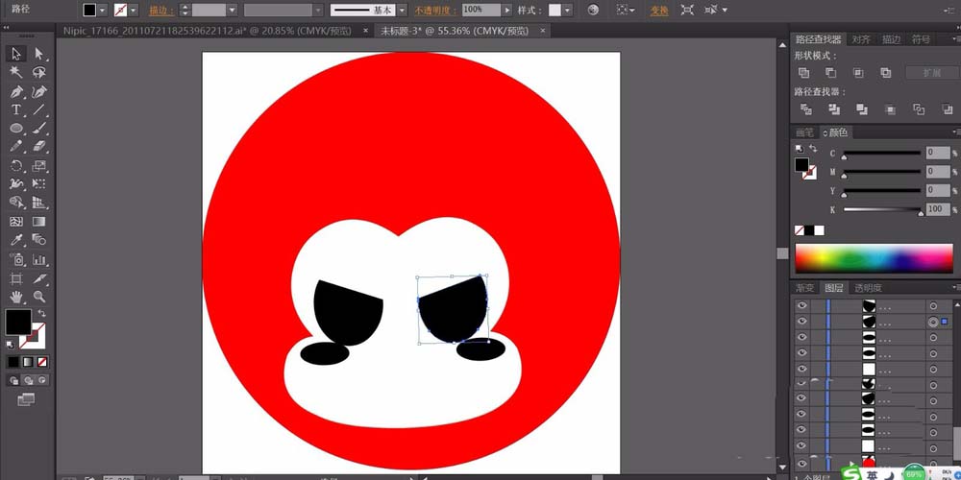Select the Eraser tool
Screen dimensions: 961x480
click(x=39, y=147)
